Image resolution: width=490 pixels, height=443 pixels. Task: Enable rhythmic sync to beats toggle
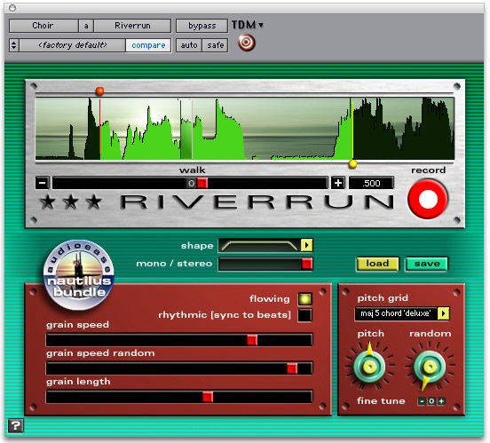click(304, 315)
